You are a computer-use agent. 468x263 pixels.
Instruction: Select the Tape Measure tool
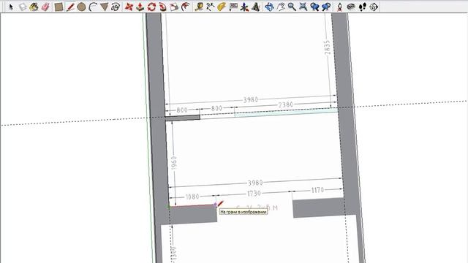tap(199, 7)
